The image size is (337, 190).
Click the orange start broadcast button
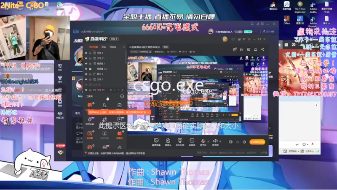(257, 142)
